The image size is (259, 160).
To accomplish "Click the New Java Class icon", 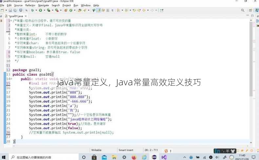I will tap(71, 10).
